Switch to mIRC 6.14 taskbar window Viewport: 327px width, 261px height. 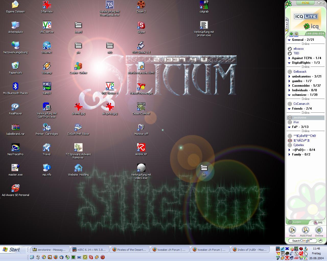coord(90,250)
